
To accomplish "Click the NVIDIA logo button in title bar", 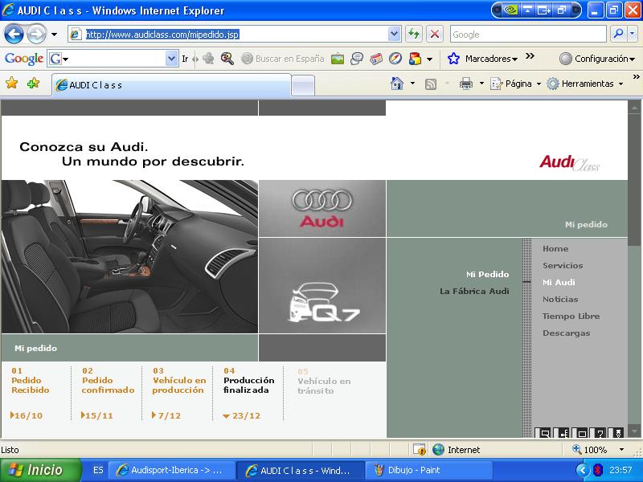I will coord(510,10).
